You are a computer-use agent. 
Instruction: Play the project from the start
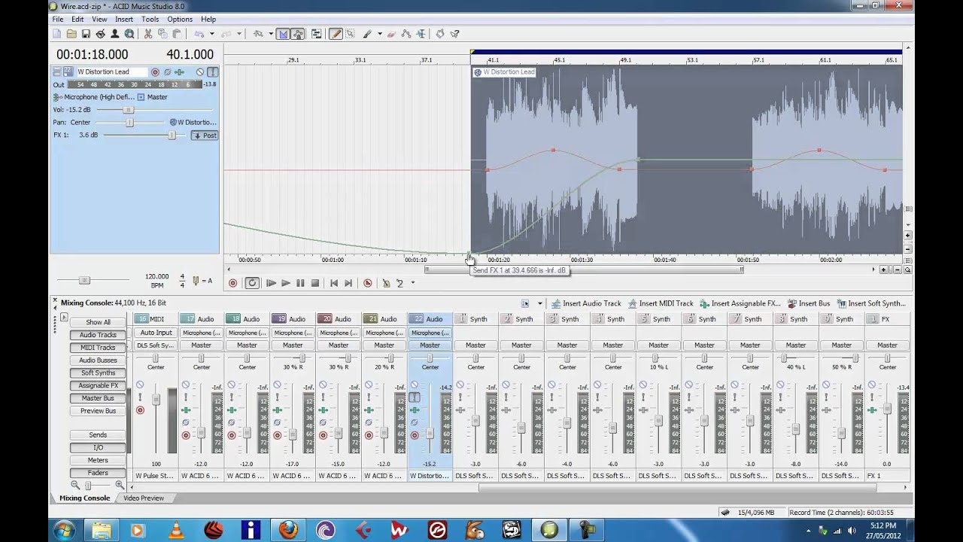click(271, 283)
